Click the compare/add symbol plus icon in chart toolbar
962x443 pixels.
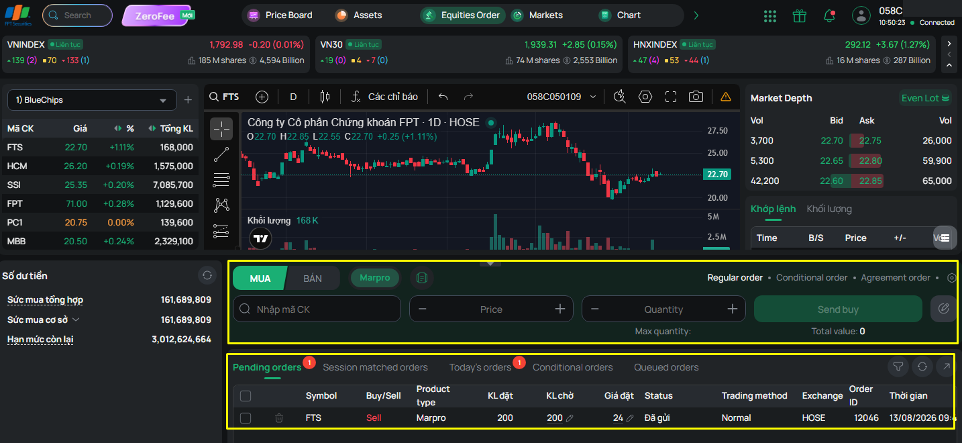pos(262,97)
